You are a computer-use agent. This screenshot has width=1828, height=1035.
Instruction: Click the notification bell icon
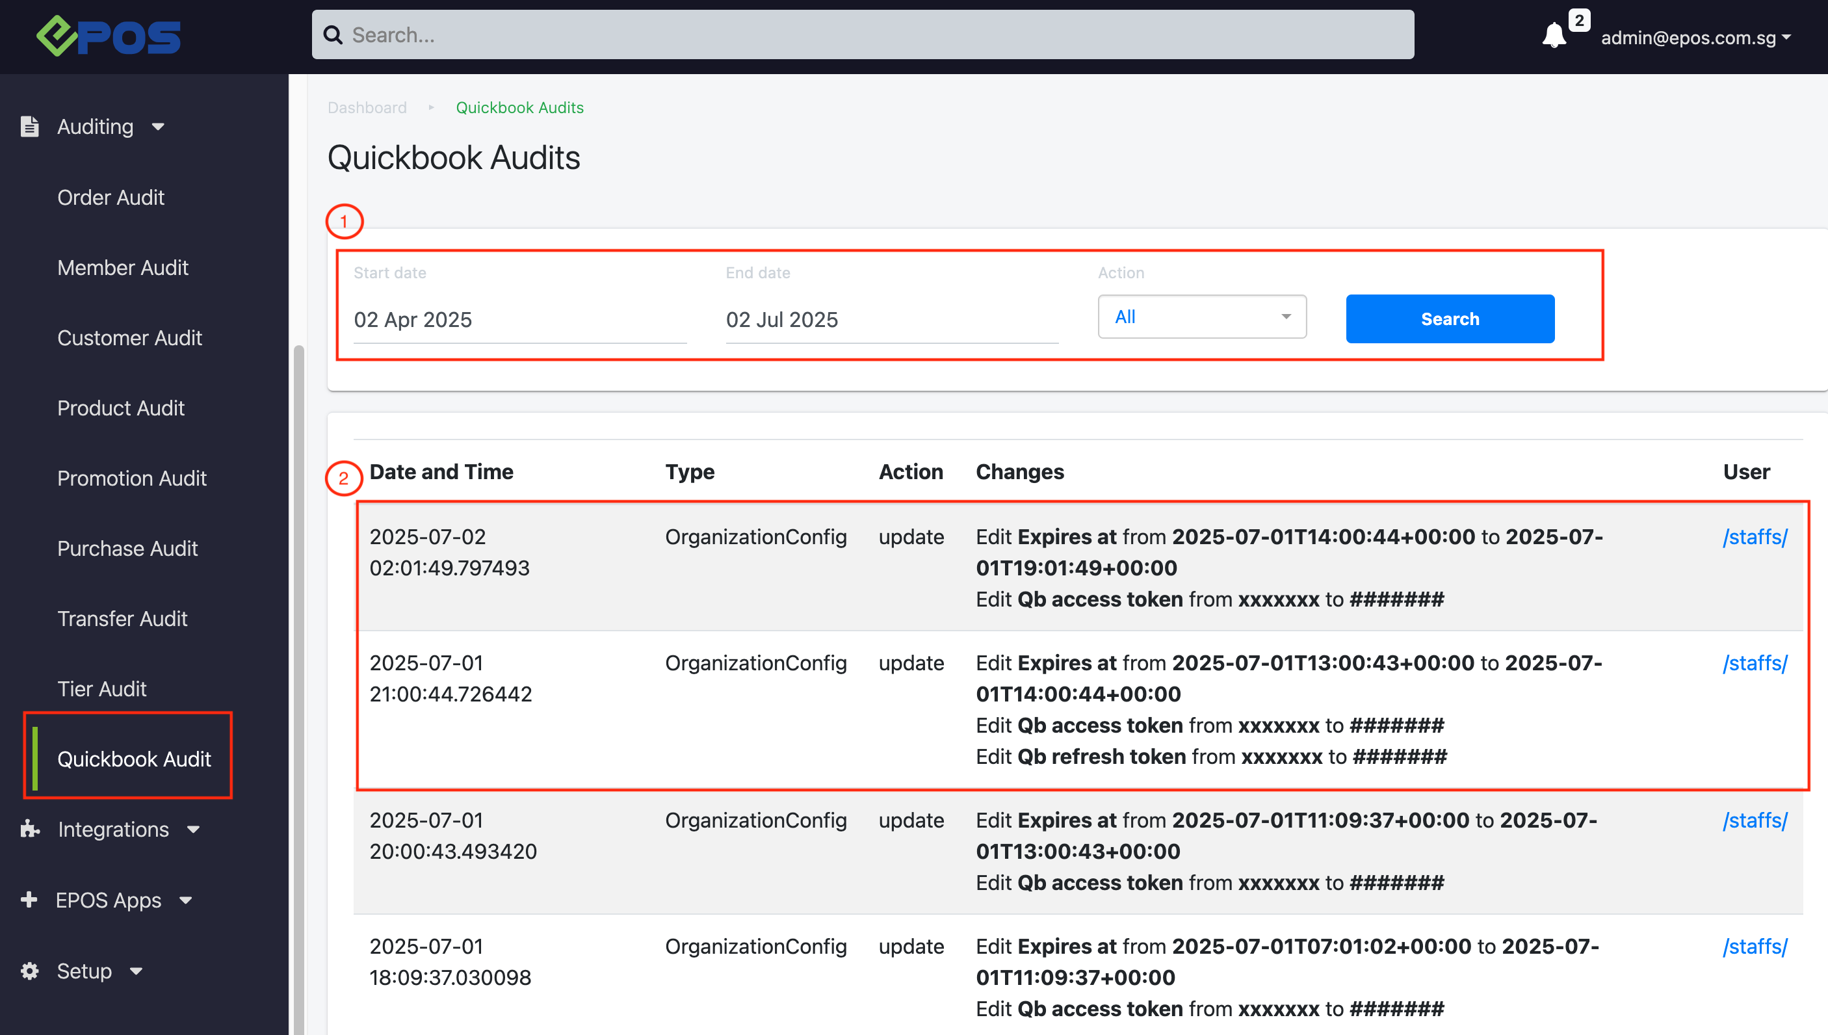coord(1554,36)
